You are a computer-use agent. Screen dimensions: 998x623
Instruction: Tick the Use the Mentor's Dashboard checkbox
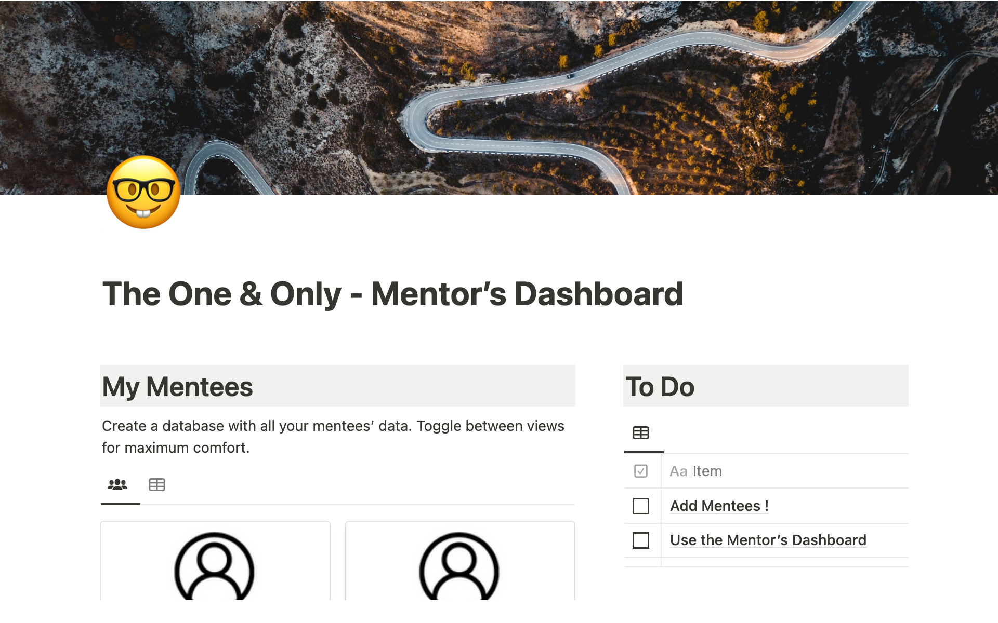[641, 540]
